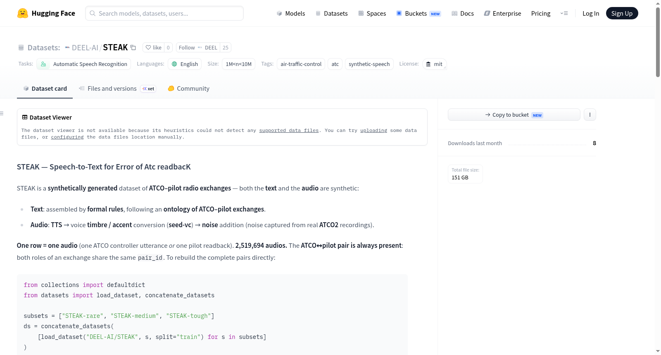Open DEEL followers count 25
661x355 pixels.
[226, 47]
